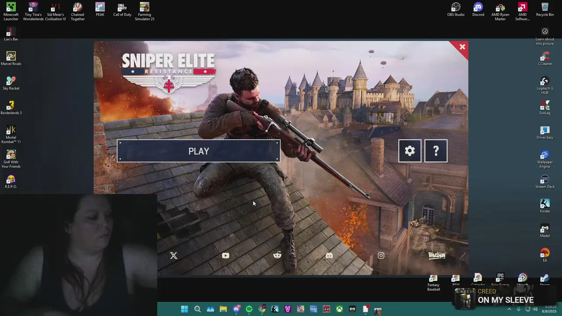Open the X (Twitter) social link

[173, 255]
